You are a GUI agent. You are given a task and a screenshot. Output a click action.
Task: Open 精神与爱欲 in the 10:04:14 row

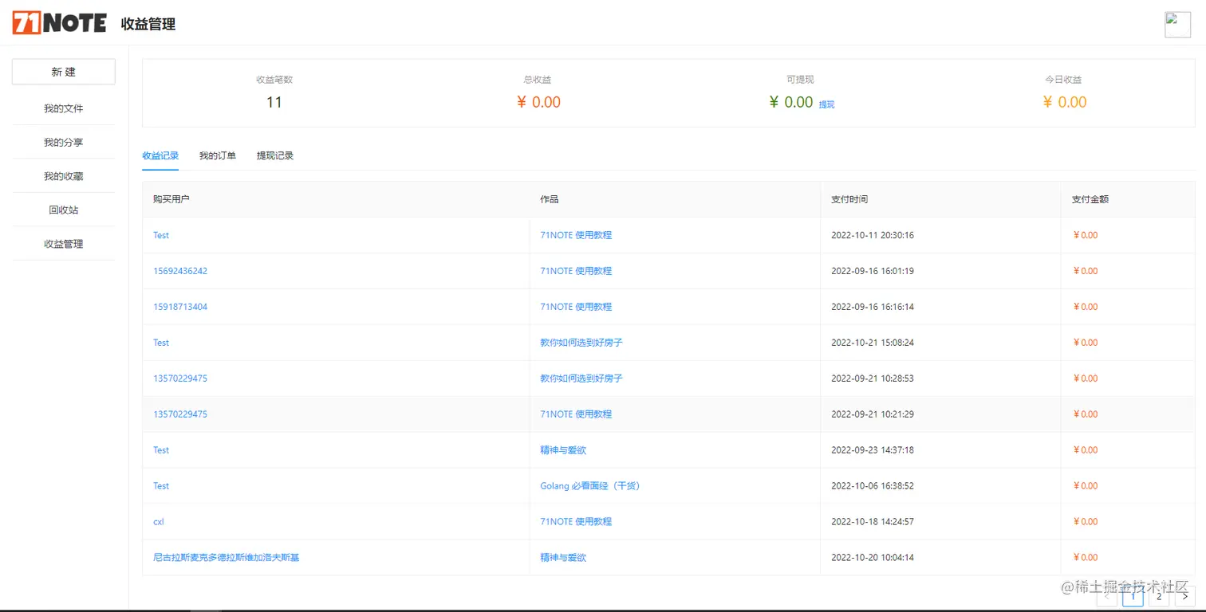tap(563, 558)
